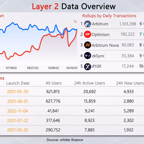
Task: Click the 5,289 new users cell
Action: (x=128, y=111)
